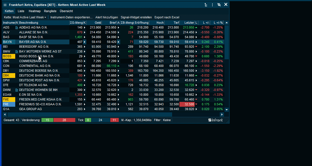This screenshot has height=166, width=312.
Task: Toggle the window link icon
Action: tap(219, 5)
